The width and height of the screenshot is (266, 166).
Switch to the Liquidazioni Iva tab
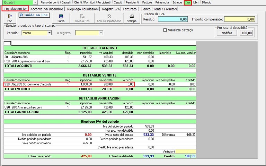tap(16, 9)
